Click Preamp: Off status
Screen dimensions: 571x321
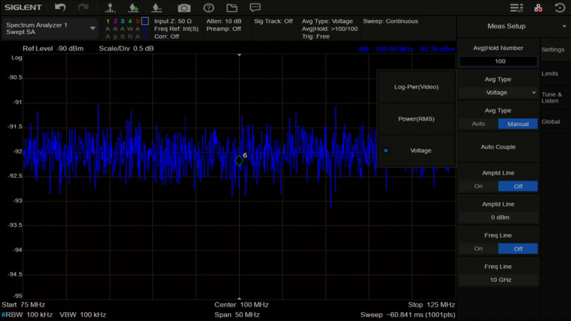click(x=224, y=29)
